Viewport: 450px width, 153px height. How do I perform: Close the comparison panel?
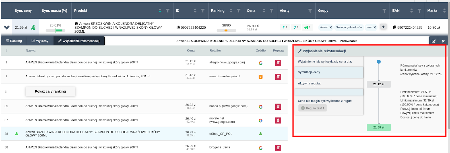(x=443, y=41)
